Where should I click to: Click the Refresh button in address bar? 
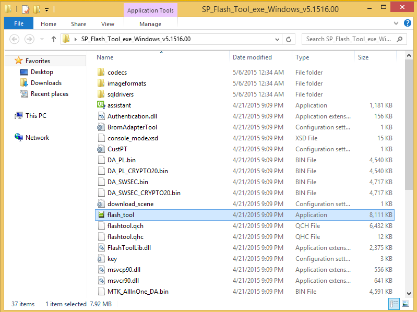289,39
